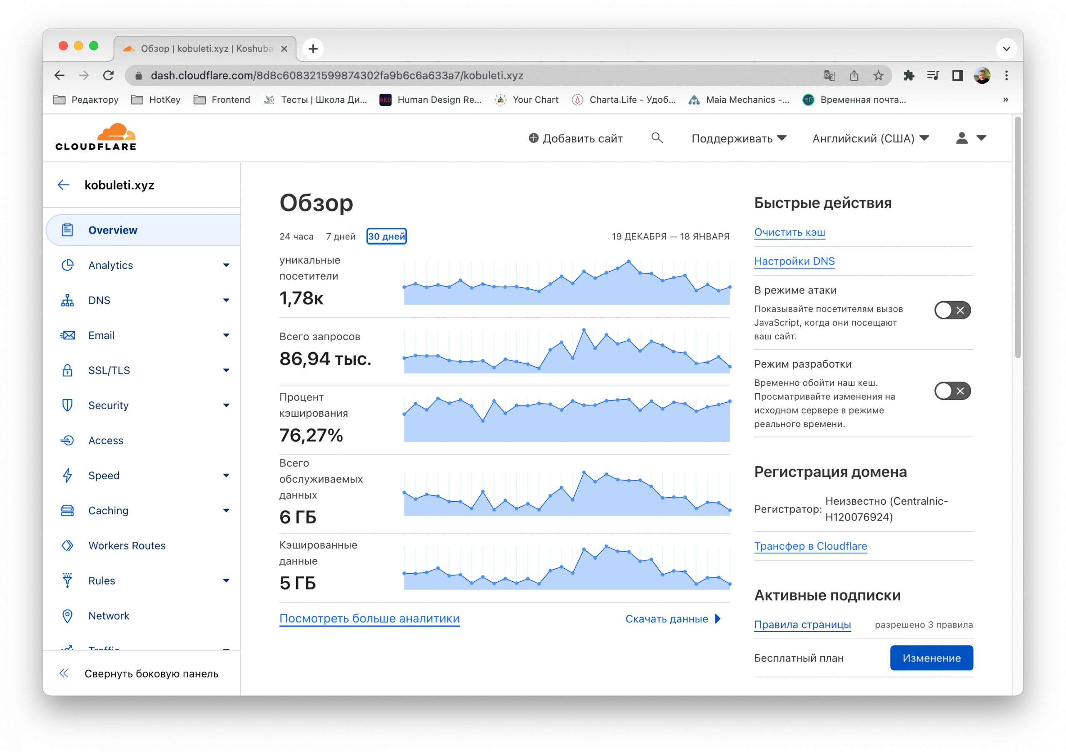The width and height of the screenshot is (1066, 752).
Task: Click the Network location pin icon
Action: 67,616
